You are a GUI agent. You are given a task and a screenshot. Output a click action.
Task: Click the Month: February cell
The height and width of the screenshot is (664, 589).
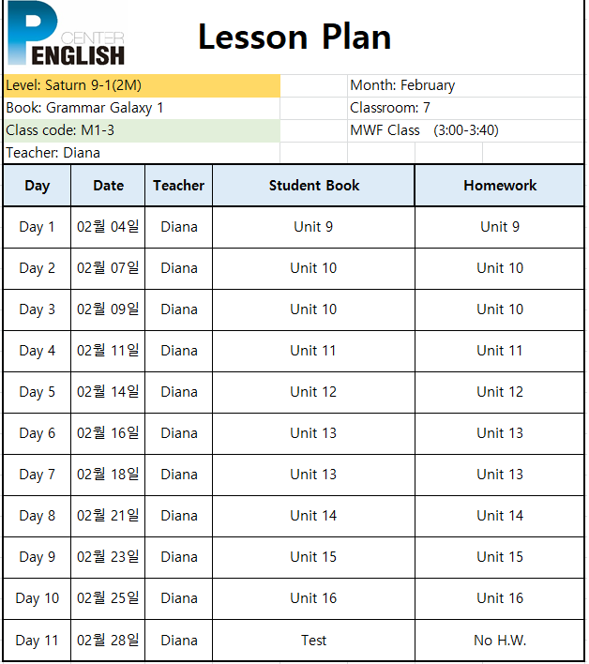click(x=466, y=85)
